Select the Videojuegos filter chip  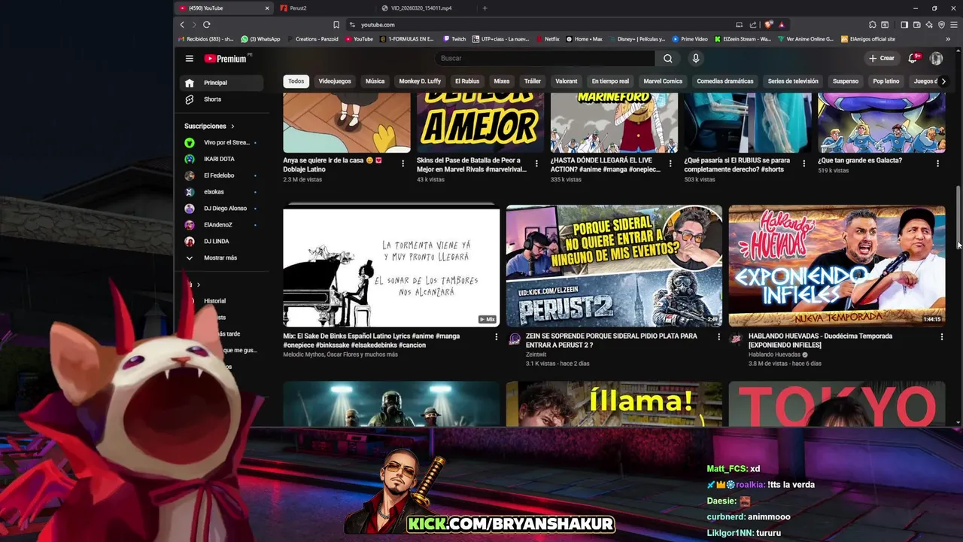pos(335,81)
